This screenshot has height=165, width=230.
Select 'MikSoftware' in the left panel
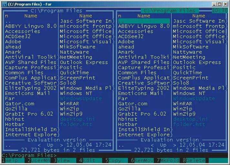point(78,47)
